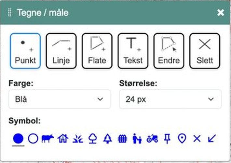Image resolution: width=231 pixels, height=163 pixels.
Task: Select the house symbol
Action: click(x=63, y=139)
